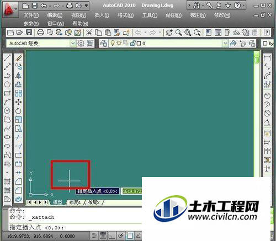Image resolution: width=276 pixels, height=241 pixels.
Task: Toggle Polar tracking in status bar
Action: click(x=120, y=235)
